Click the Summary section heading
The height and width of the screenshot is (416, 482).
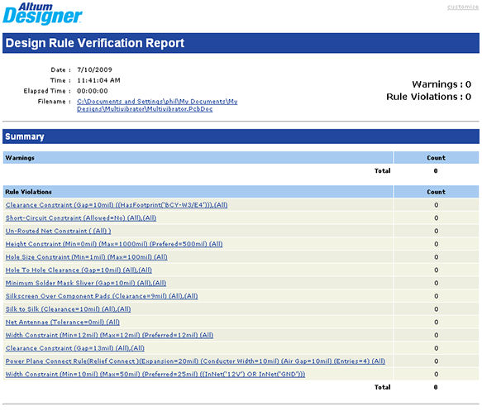(25, 136)
